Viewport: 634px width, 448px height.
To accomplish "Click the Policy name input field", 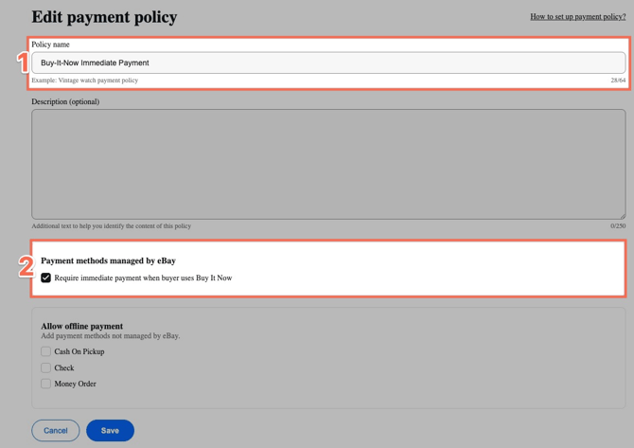I will (x=327, y=63).
